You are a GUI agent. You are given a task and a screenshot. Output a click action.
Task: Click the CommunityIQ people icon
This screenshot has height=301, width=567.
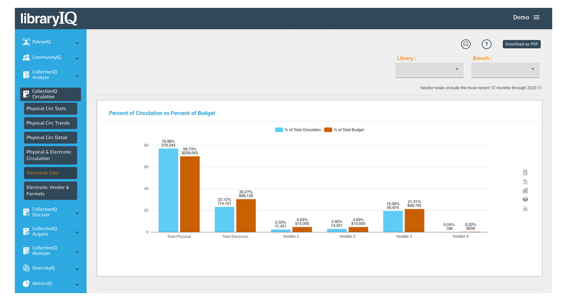pyautogui.click(x=26, y=57)
